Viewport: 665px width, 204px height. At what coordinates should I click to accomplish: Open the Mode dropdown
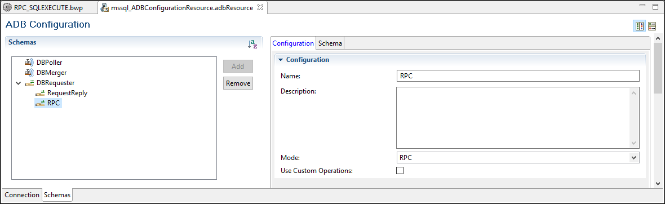coord(518,157)
